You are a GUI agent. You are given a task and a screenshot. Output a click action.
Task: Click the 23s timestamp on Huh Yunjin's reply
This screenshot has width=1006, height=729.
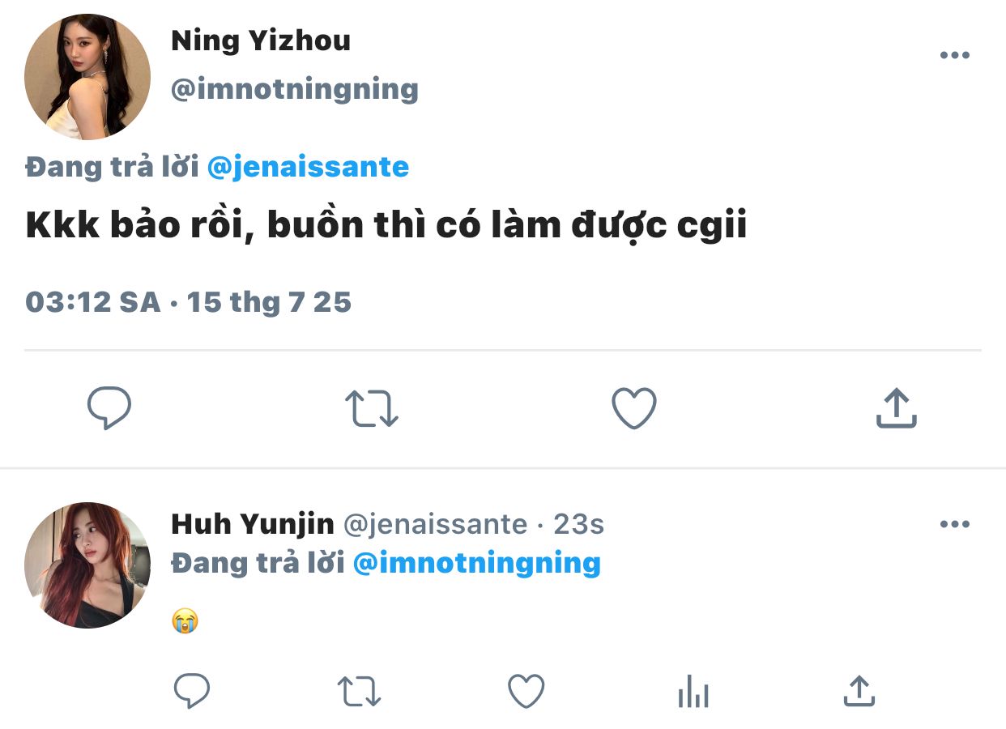click(578, 524)
